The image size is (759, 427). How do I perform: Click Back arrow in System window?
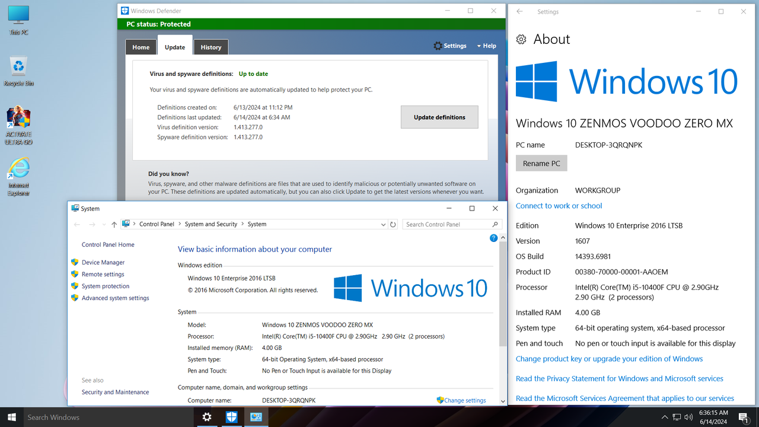77,224
